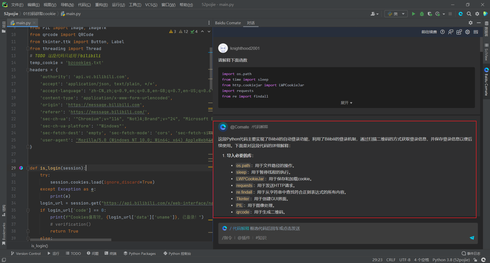The width and height of the screenshot is (490, 263).
Task: Open the 代码(C) menu
Action: click(84, 5)
